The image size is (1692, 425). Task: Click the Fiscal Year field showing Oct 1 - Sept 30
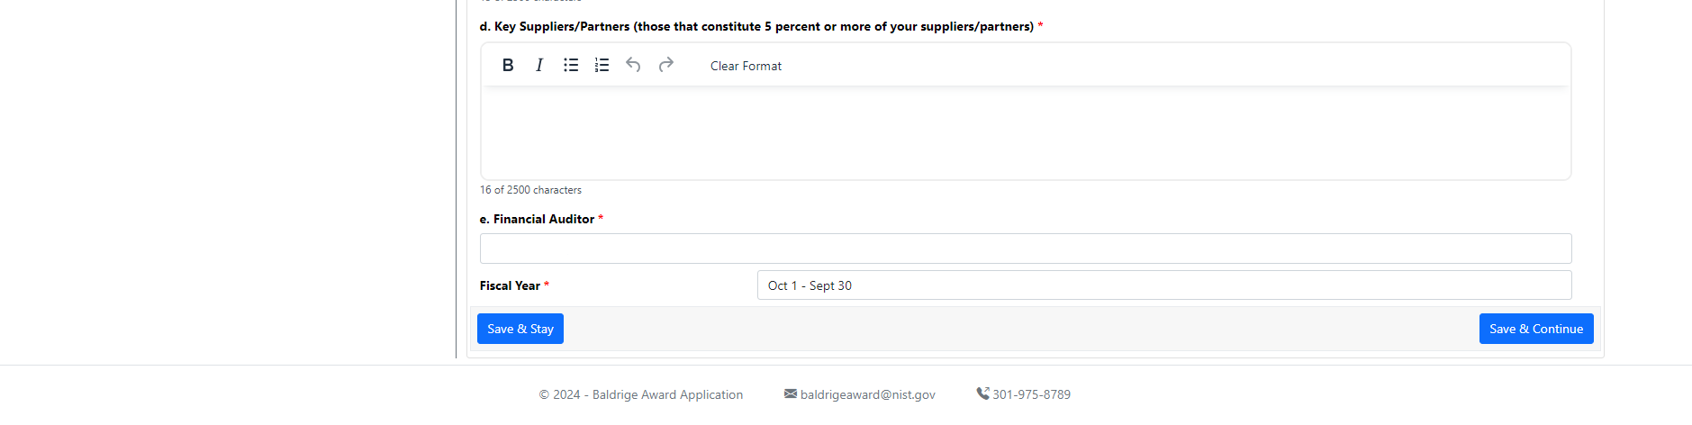pyautogui.click(x=1163, y=285)
